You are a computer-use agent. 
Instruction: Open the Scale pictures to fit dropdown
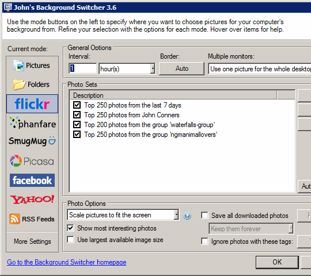pos(123,215)
